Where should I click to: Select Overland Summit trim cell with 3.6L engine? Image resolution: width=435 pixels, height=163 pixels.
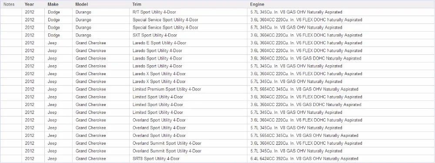coord(188,143)
